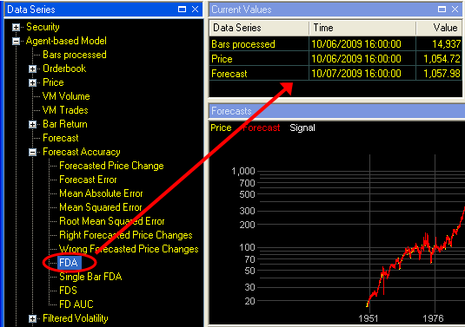Expand the Filtered Volatility node
The height and width of the screenshot is (327, 465).
[x=33, y=318]
